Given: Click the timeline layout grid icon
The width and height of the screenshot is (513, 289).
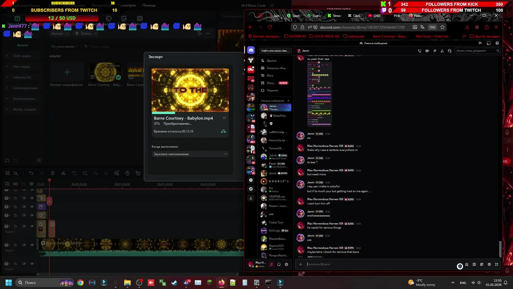Looking at the screenshot, I should point(7,173).
